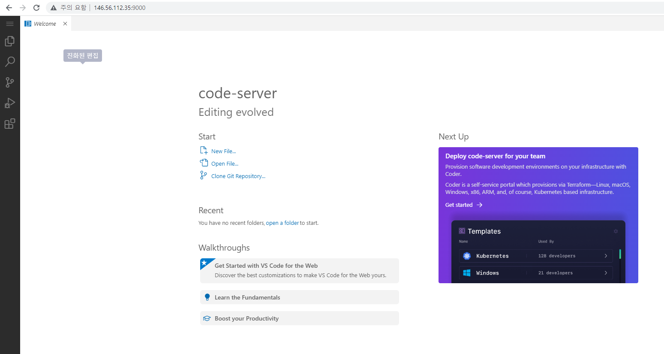Click the Recent section heading
The width and height of the screenshot is (664, 354).
(x=211, y=210)
